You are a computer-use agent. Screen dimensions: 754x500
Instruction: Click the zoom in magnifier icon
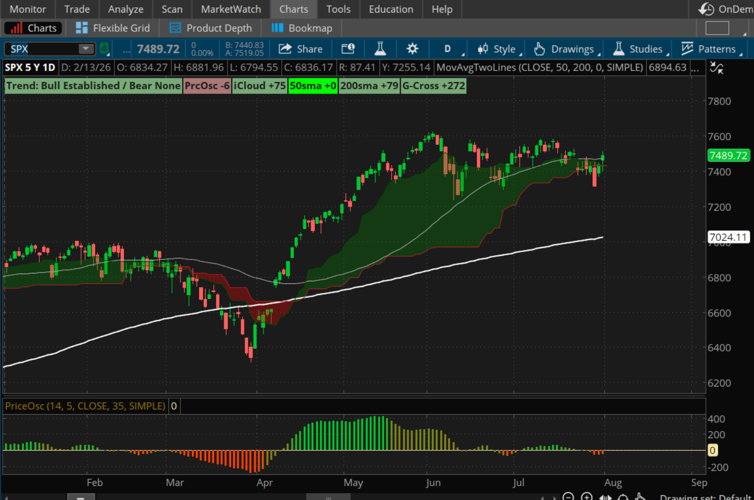[587, 496]
